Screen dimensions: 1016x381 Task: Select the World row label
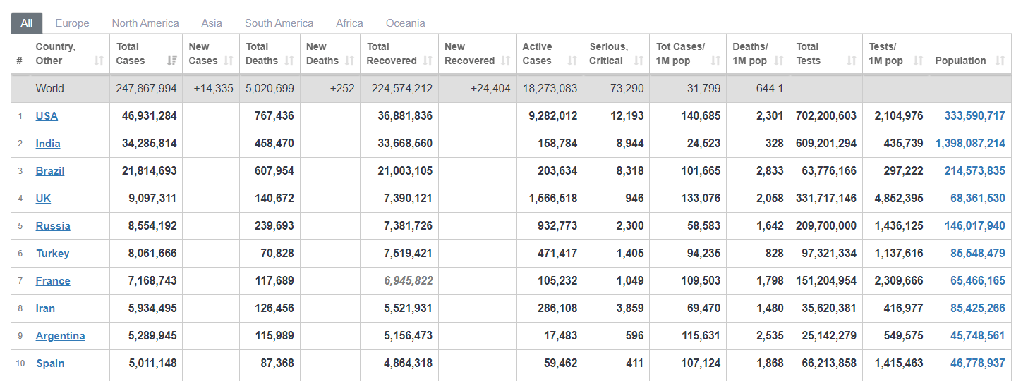click(x=50, y=89)
